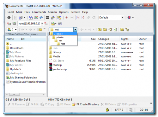Screen dimensions: 158x117
Task: Open the root@192.168.0.10 session dropdown
Action: coord(42,24)
